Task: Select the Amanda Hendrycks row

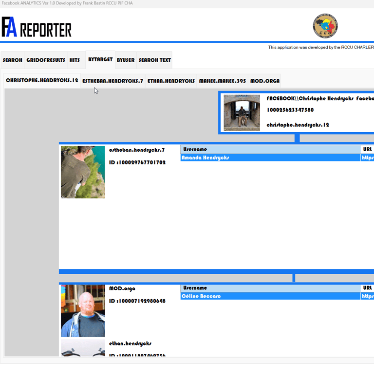Action: click(x=277, y=158)
